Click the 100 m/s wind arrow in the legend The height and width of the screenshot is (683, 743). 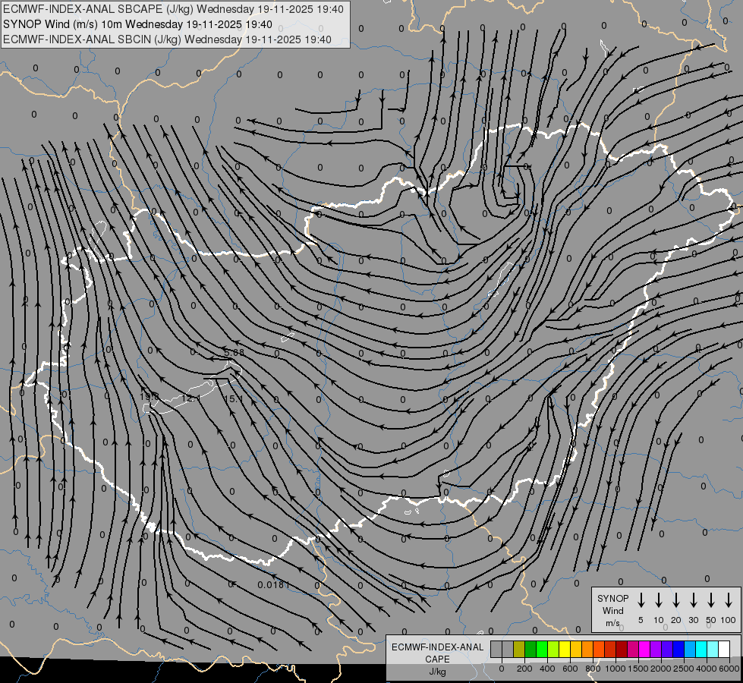[729, 600]
